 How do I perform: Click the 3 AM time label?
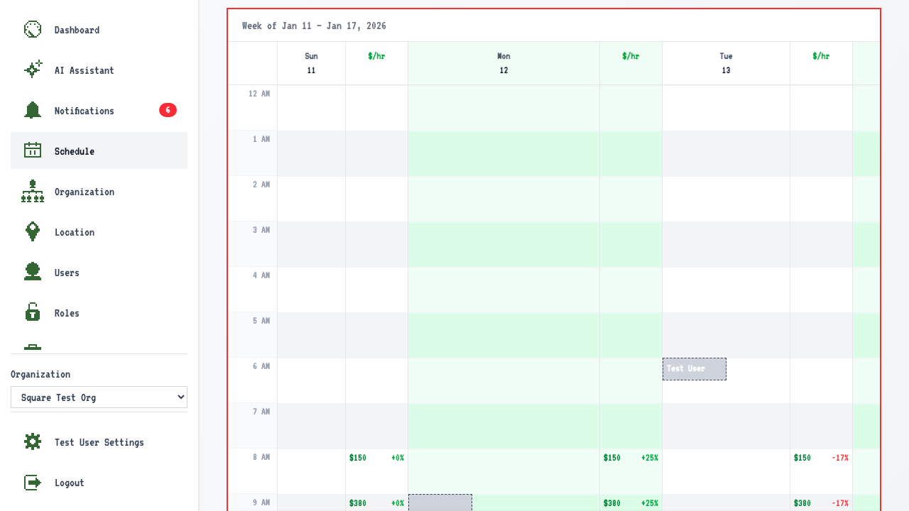tap(261, 230)
